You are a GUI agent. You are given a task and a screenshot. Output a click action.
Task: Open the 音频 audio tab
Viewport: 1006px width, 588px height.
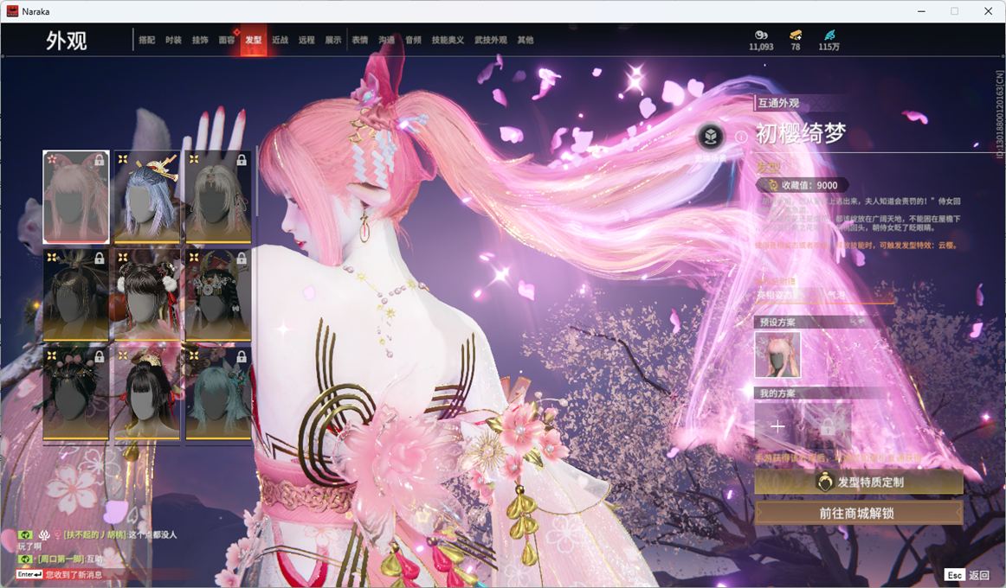coord(413,40)
